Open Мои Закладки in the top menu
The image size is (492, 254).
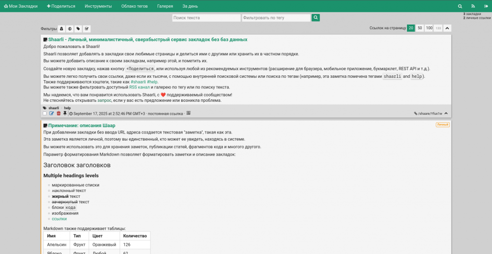point(21,6)
